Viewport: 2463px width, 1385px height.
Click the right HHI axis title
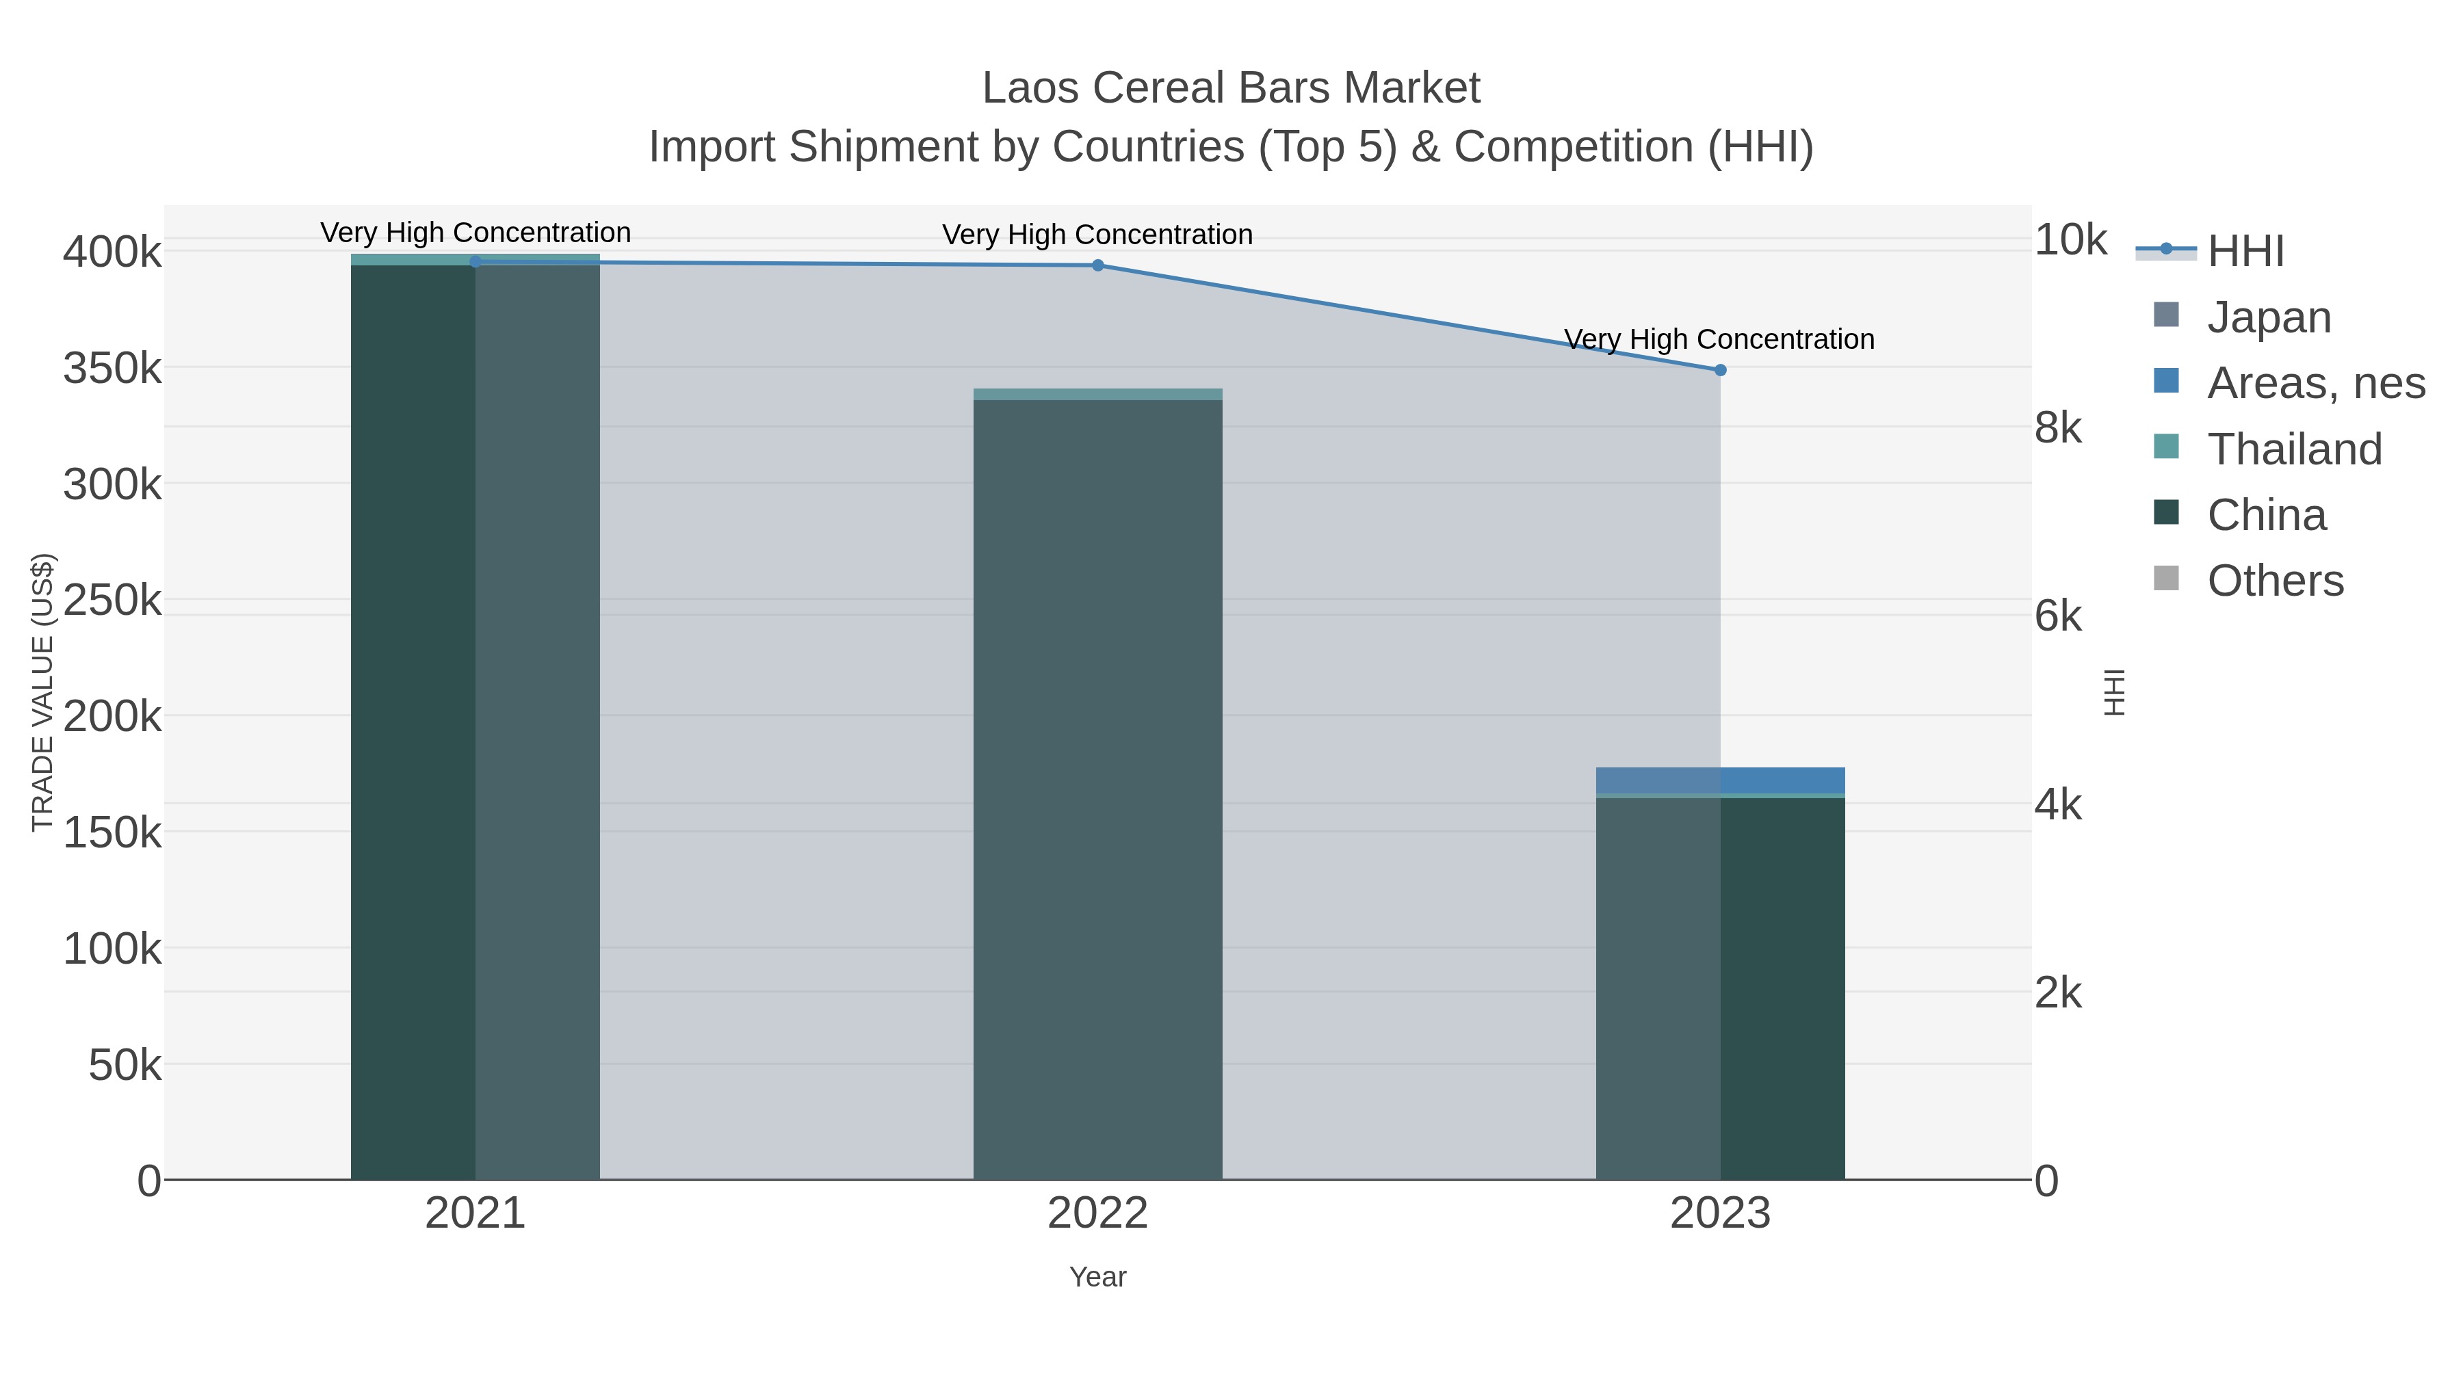2114,692
